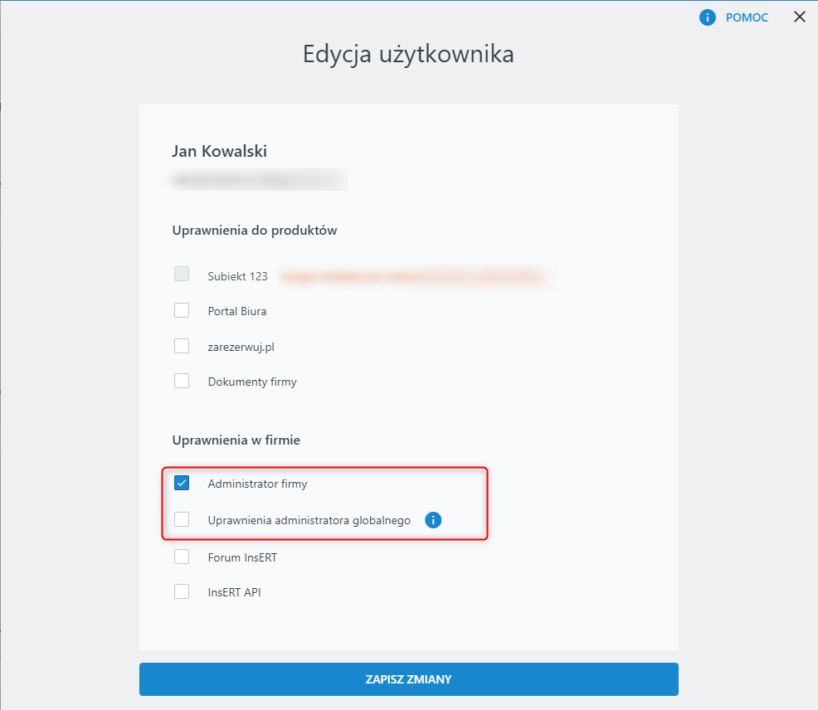Click the Administrator firmy label text
The height and width of the screenshot is (710, 818).
coord(257,484)
